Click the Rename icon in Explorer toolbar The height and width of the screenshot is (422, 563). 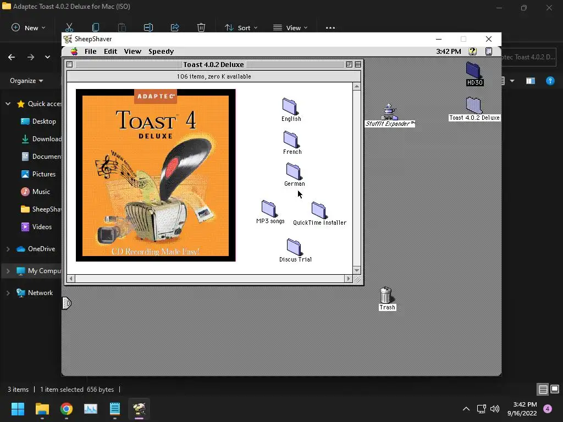pyautogui.click(x=148, y=27)
